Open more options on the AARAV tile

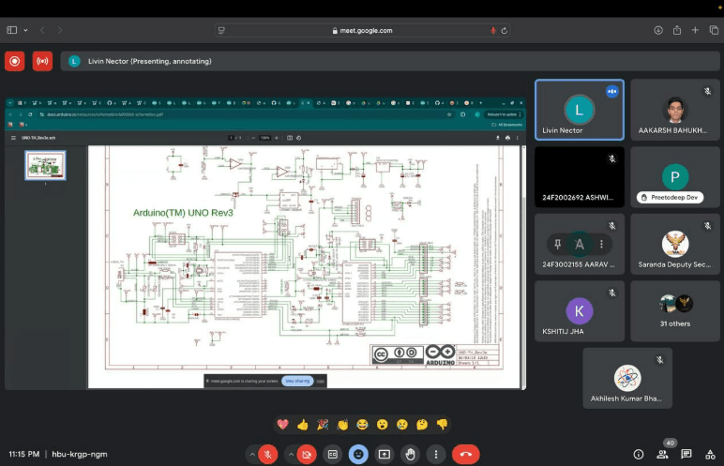pos(601,244)
